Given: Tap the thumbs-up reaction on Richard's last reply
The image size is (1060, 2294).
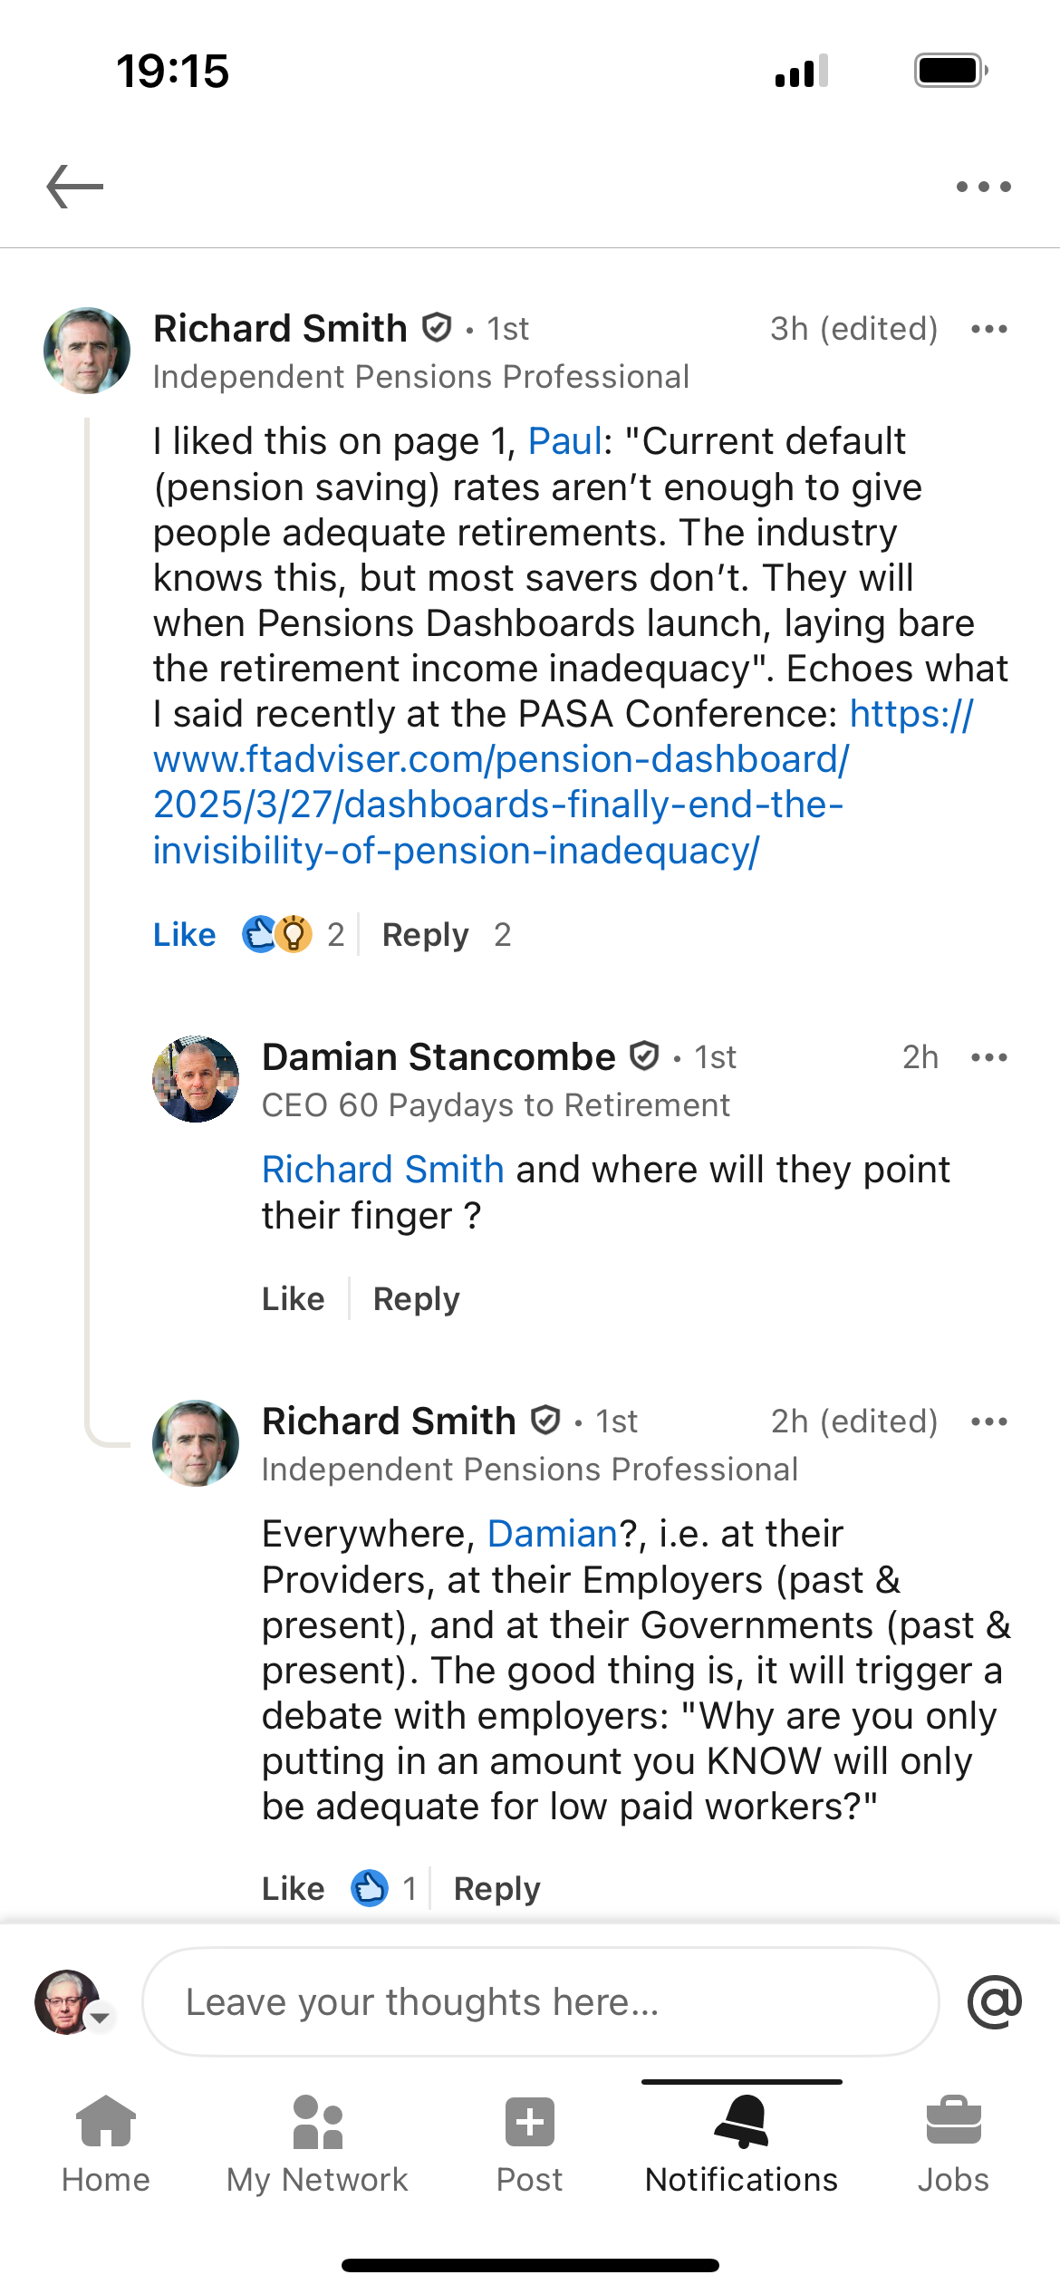Looking at the screenshot, I should click(x=370, y=1889).
